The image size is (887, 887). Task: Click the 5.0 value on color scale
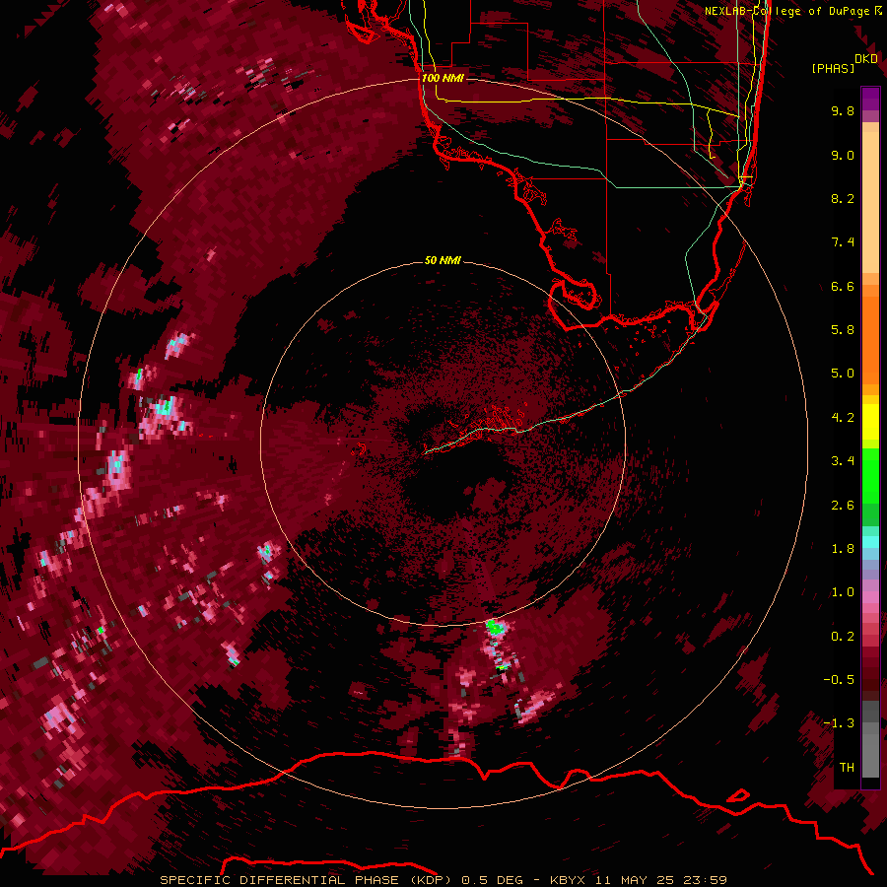(x=843, y=374)
